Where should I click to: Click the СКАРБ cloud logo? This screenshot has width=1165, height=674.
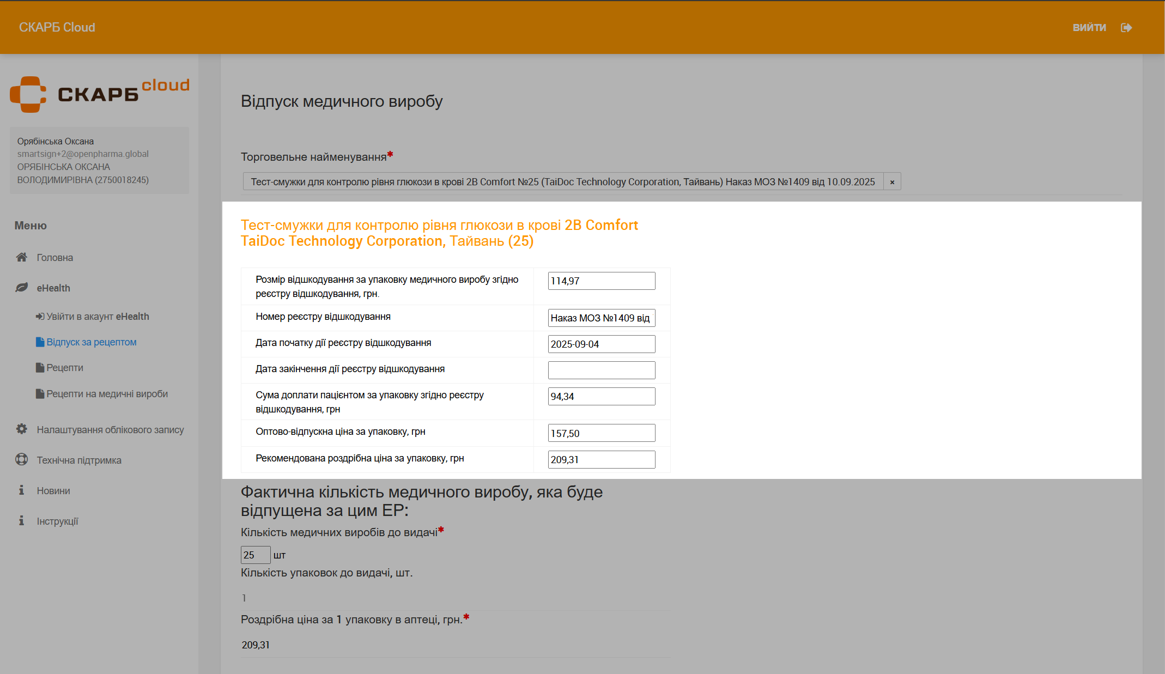(x=99, y=94)
